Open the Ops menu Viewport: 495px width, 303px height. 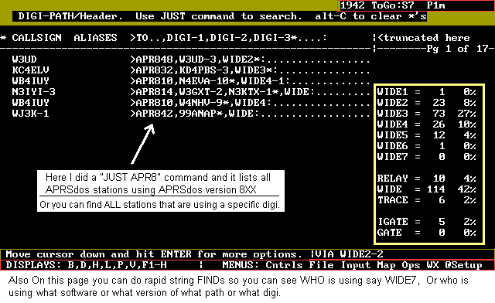click(x=411, y=265)
